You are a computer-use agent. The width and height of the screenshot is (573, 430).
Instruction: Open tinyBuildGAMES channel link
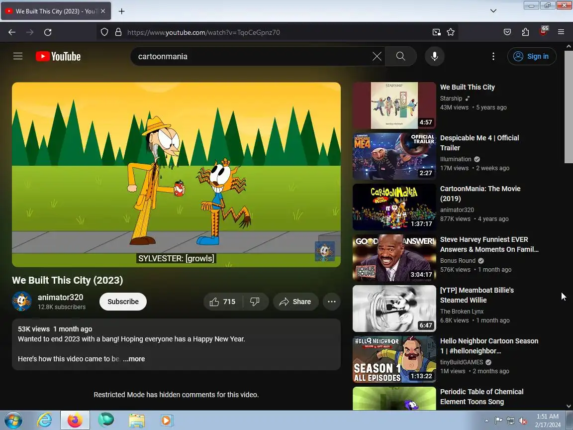click(462, 362)
